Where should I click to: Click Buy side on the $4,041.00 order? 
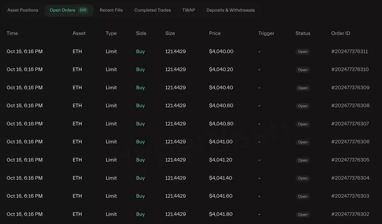click(140, 142)
